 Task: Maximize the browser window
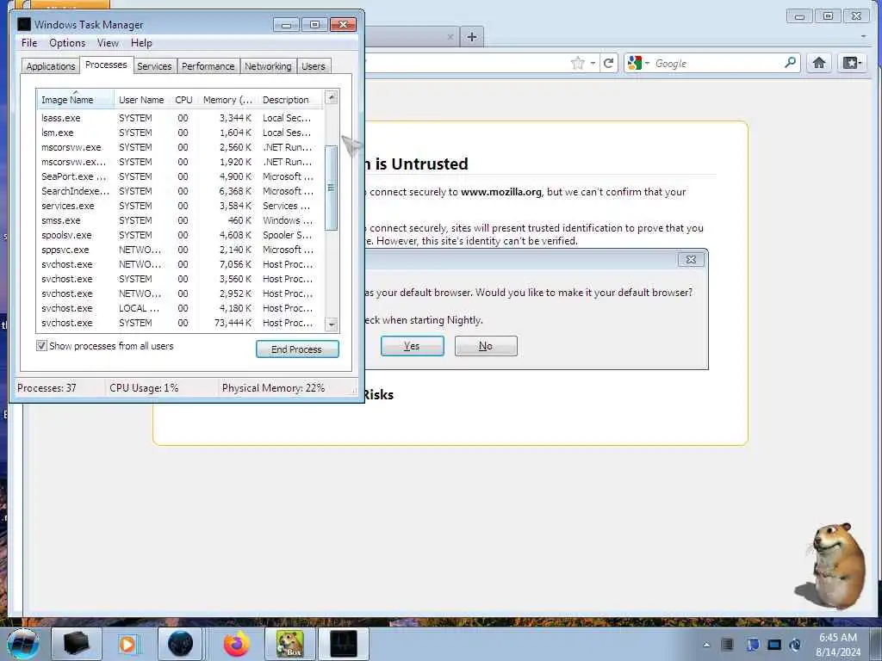(x=828, y=16)
